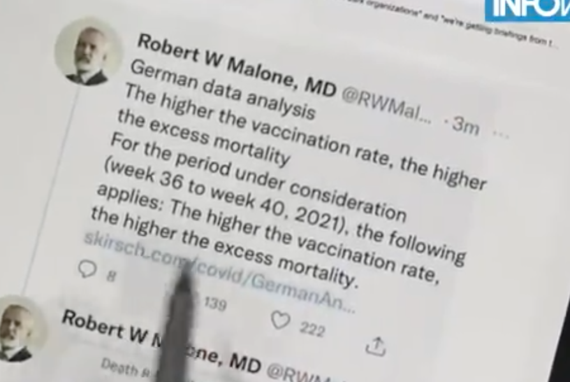This screenshot has width=570, height=382.
Task: Click the @RWMal... handle in top tweet
Action: (387, 106)
